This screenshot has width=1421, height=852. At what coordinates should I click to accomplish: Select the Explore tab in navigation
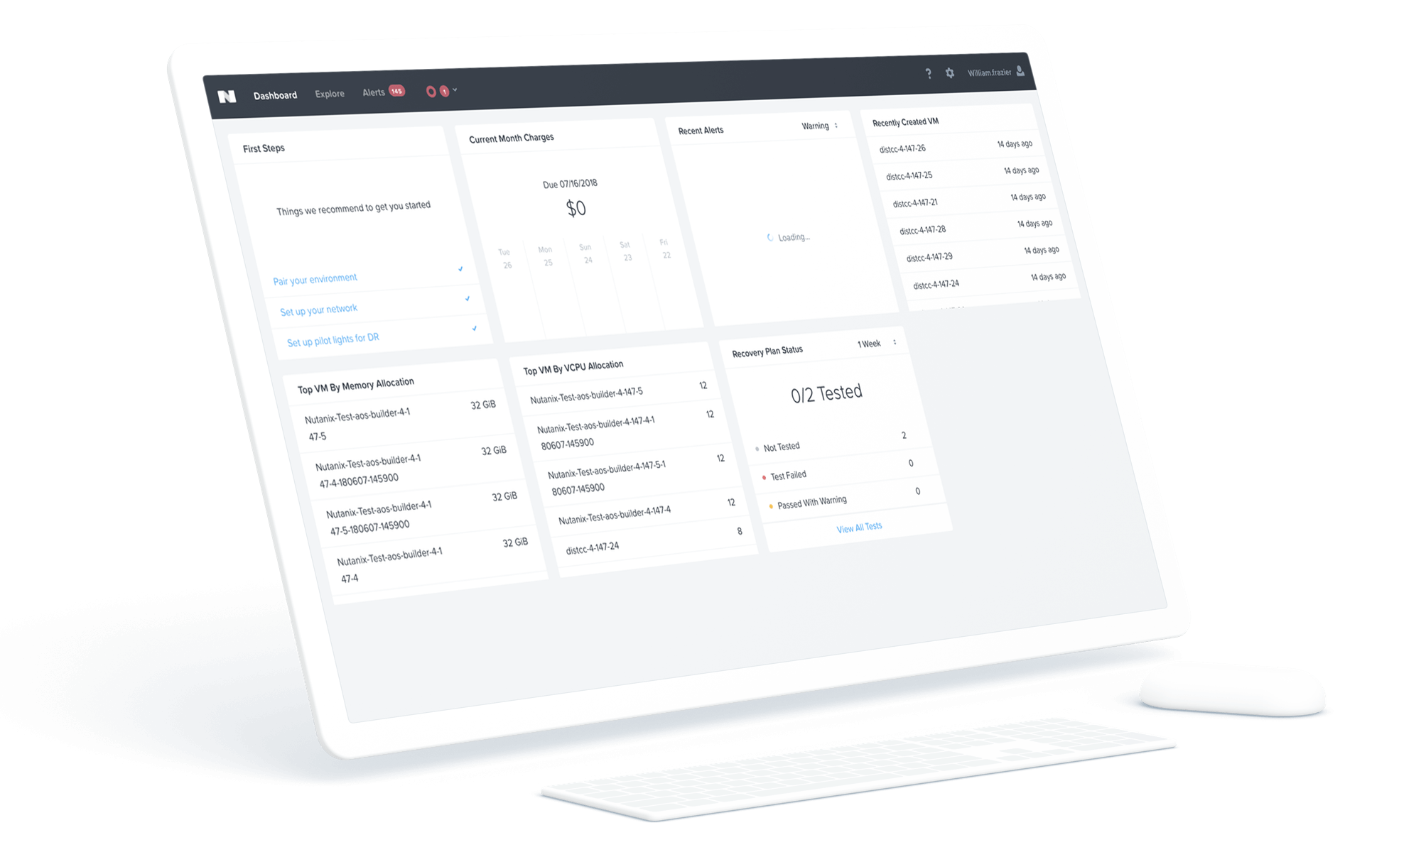(x=320, y=95)
